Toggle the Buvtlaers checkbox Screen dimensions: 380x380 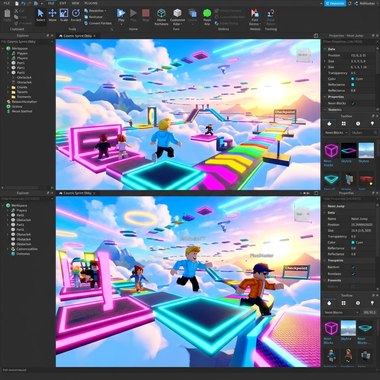353,274
